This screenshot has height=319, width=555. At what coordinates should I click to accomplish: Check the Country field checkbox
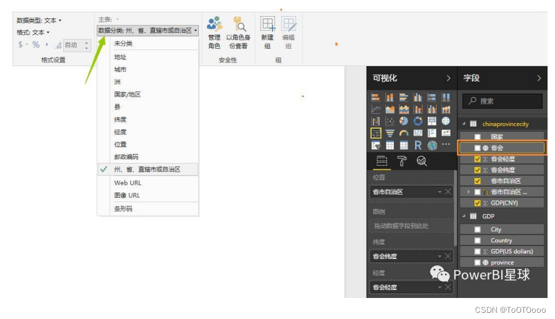(478, 240)
